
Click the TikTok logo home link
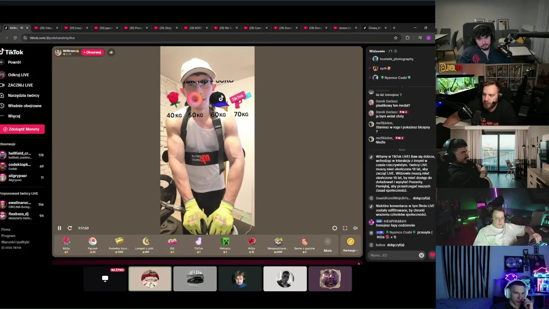tap(12, 52)
